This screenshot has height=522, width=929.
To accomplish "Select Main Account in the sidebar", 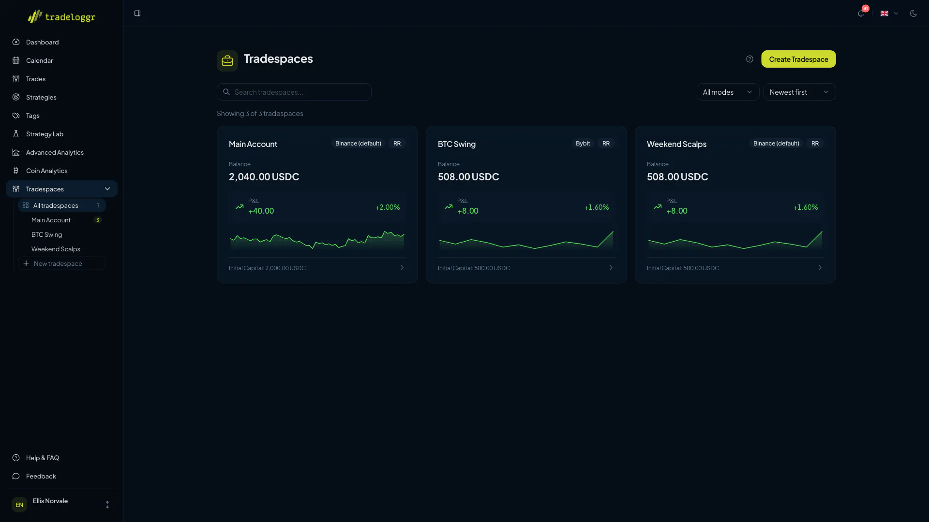I will click(x=62, y=220).
